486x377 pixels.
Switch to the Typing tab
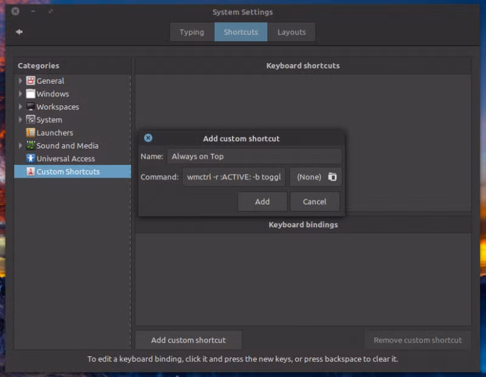[x=192, y=32]
